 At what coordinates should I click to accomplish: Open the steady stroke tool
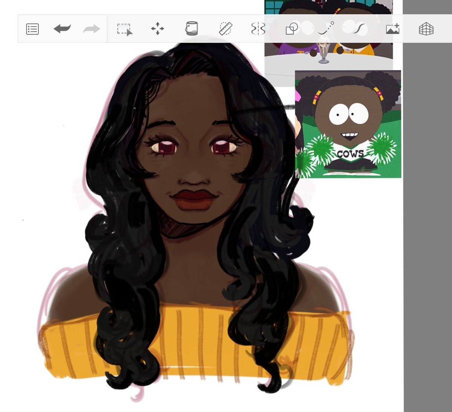coord(360,29)
